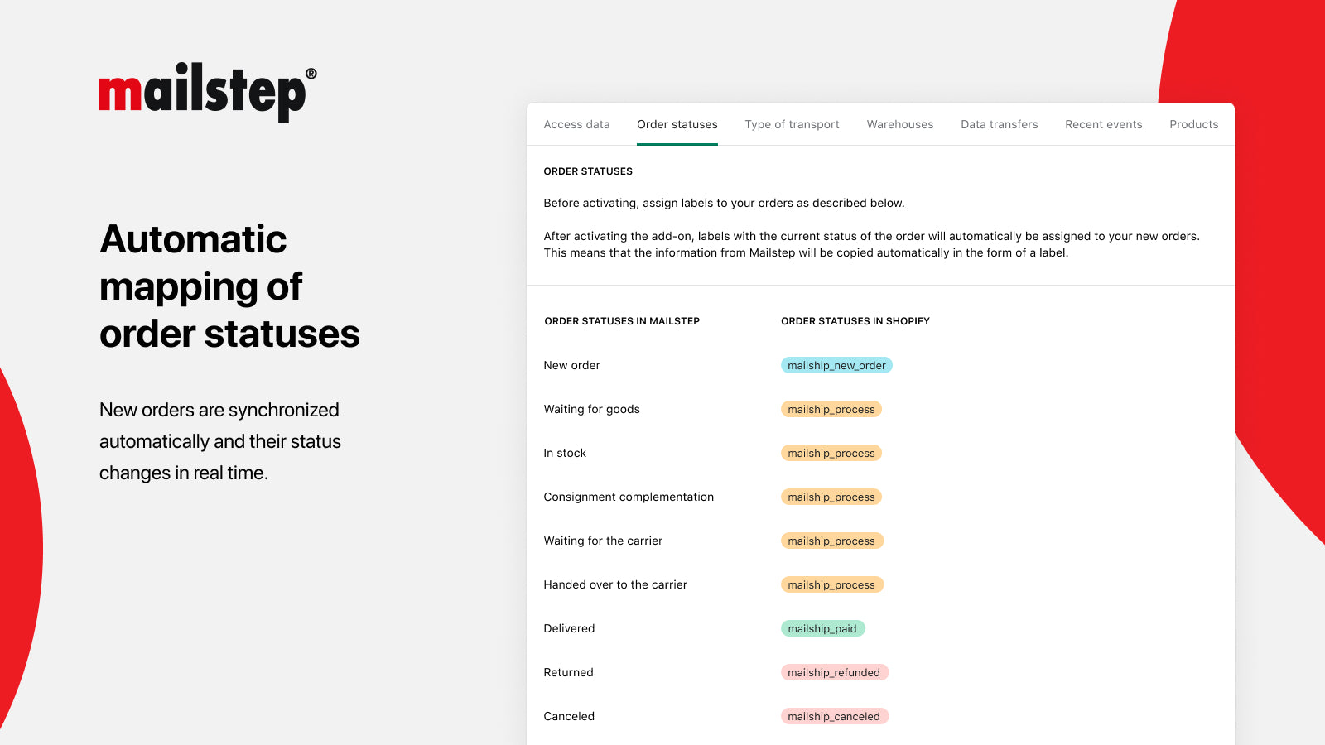Viewport: 1325px width, 745px height.
Task: Select the Products tab
Action: [1193, 124]
